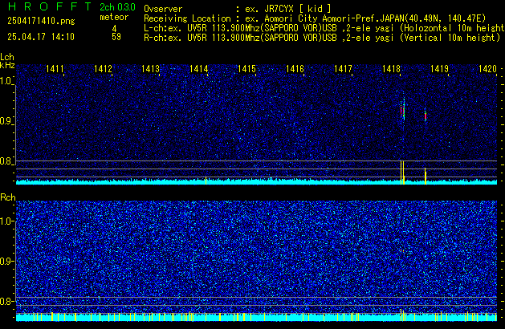505x329 pixels.
Task: Click the HROFFT title text
Action: click(x=50, y=6)
